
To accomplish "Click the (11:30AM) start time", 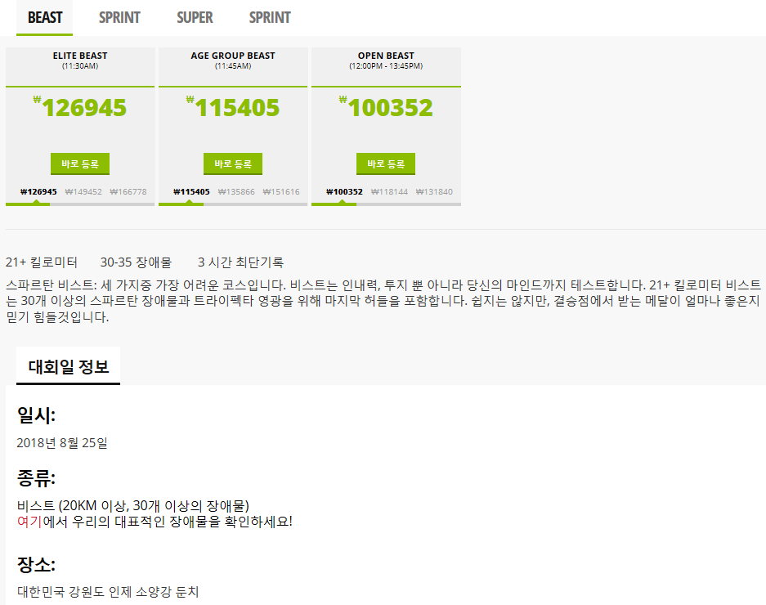I will 80,66.
